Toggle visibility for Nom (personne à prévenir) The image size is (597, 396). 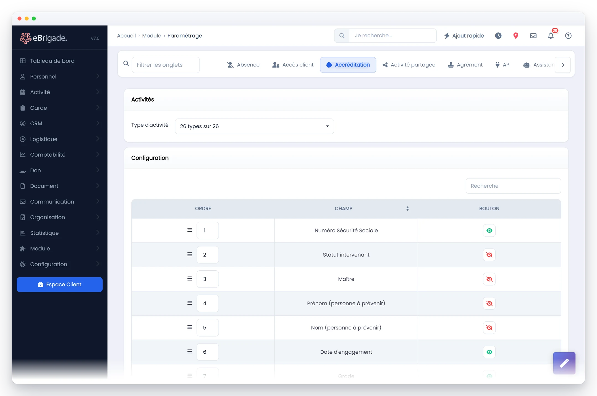[x=489, y=328]
